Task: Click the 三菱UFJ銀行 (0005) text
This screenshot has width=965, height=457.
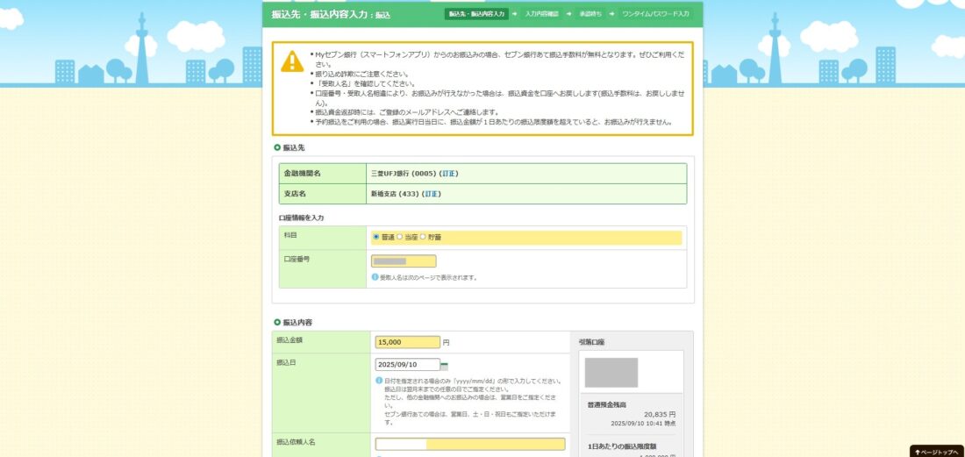Action: tap(404, 174)
